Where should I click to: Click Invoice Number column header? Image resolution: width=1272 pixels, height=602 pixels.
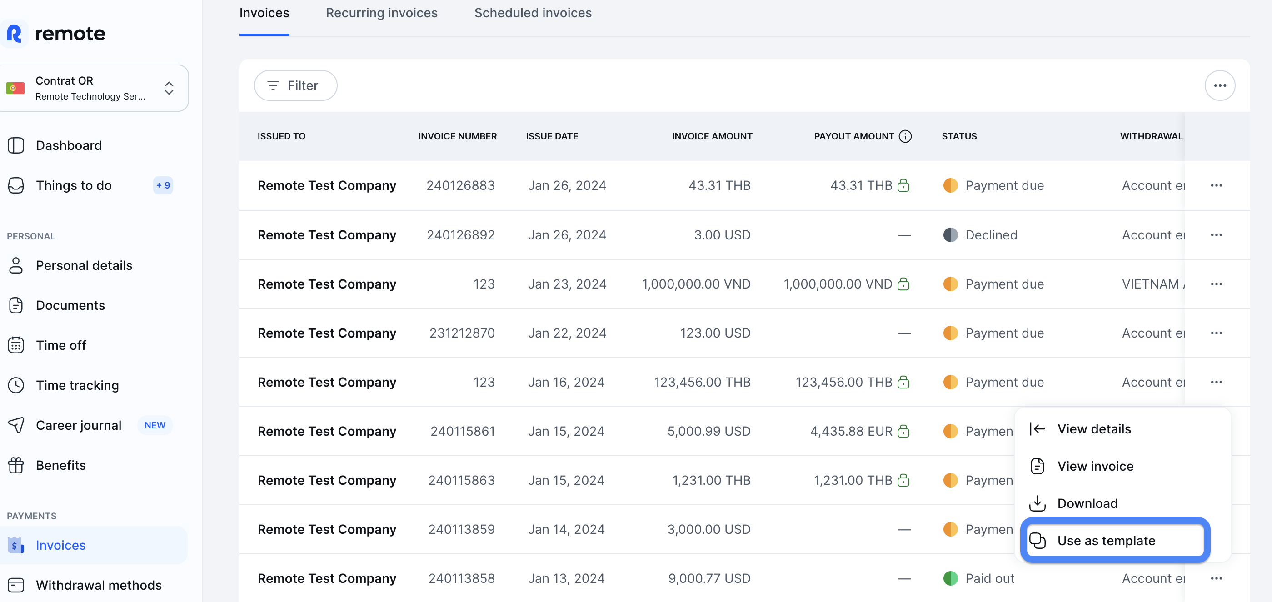457,136
